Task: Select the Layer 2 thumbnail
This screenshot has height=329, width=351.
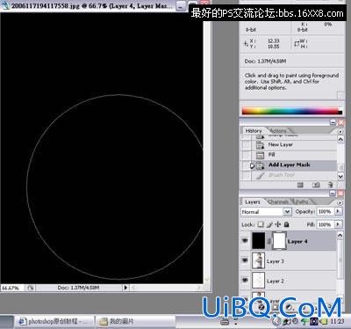Action: (258, 280)
